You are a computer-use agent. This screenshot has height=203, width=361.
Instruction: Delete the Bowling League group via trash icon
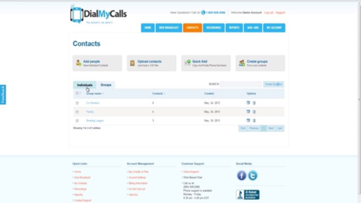pyautogui.click(x=254, y=120)
